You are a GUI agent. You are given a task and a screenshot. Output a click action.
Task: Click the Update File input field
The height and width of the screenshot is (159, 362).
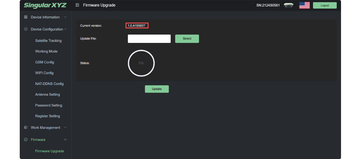coord(149,39)
